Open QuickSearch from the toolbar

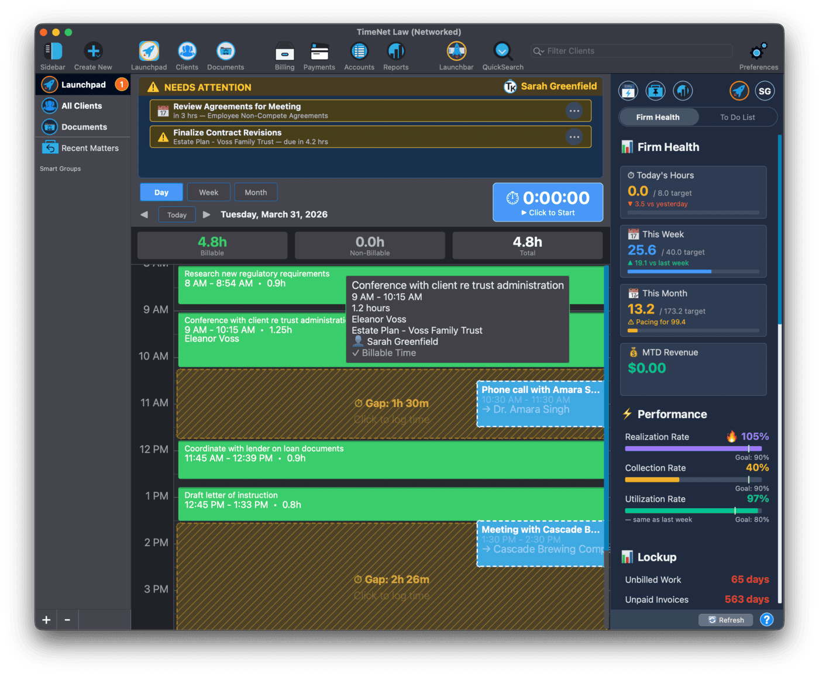(502, 51)
